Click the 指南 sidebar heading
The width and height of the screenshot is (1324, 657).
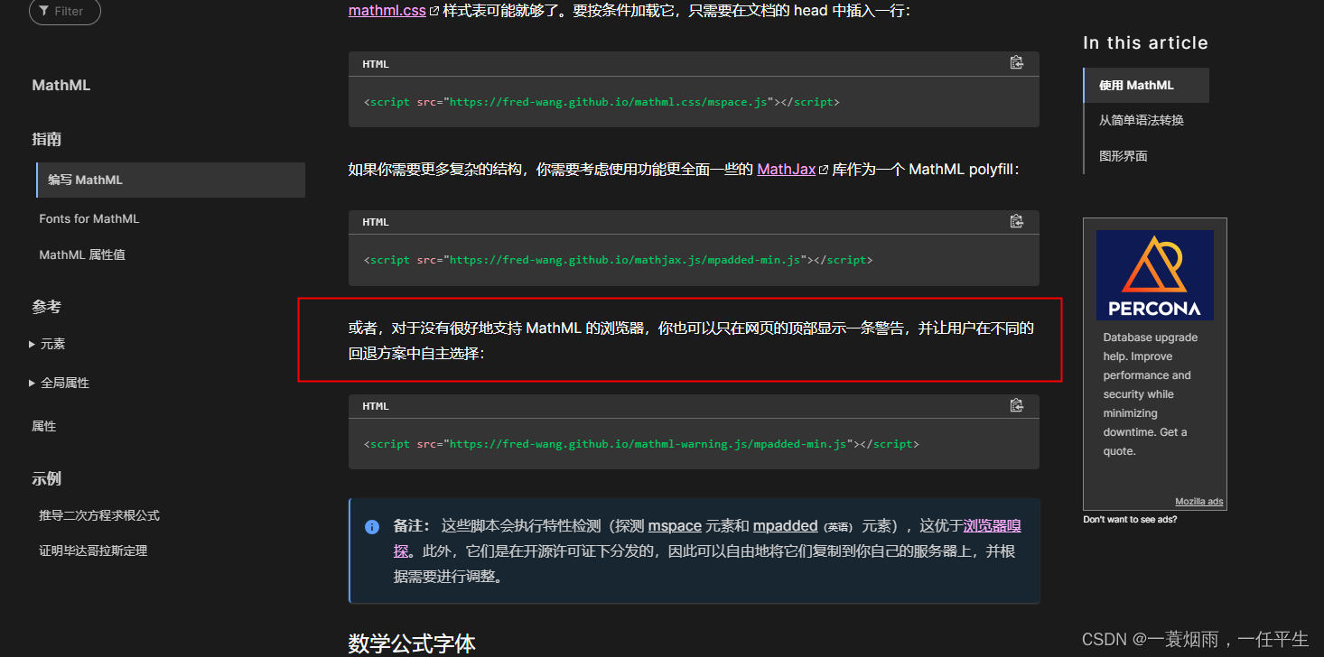click(47, 139)
